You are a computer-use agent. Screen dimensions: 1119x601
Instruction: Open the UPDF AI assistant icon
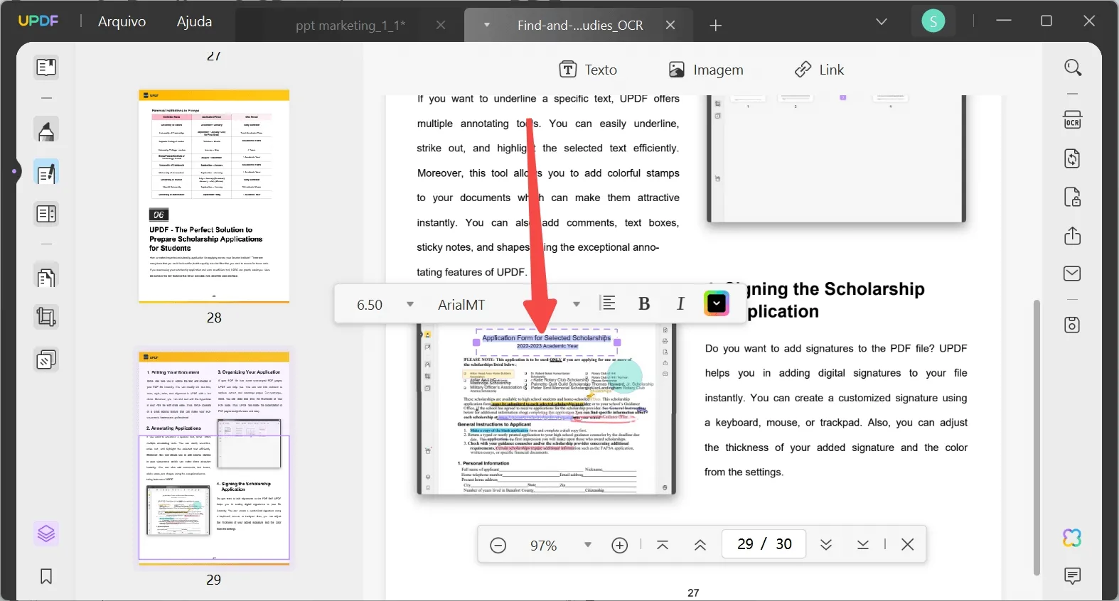1073,538
